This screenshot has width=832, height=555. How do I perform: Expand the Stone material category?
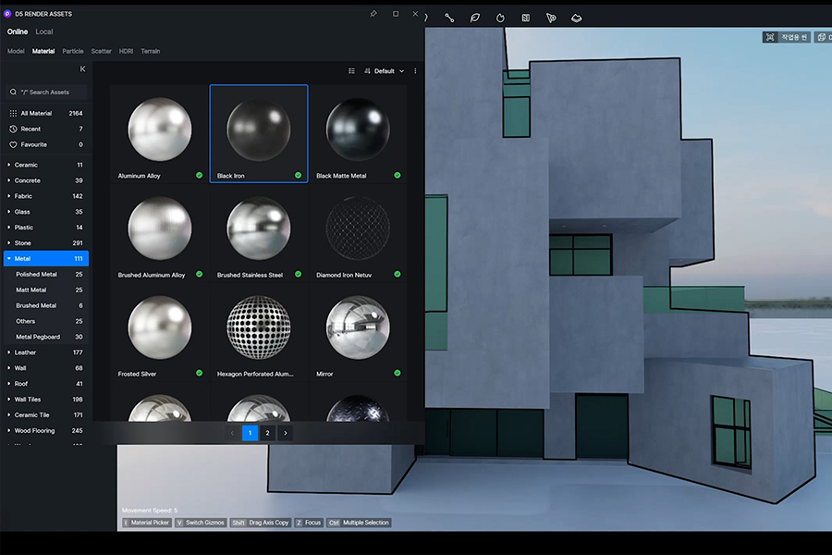[x=9, y=243]
